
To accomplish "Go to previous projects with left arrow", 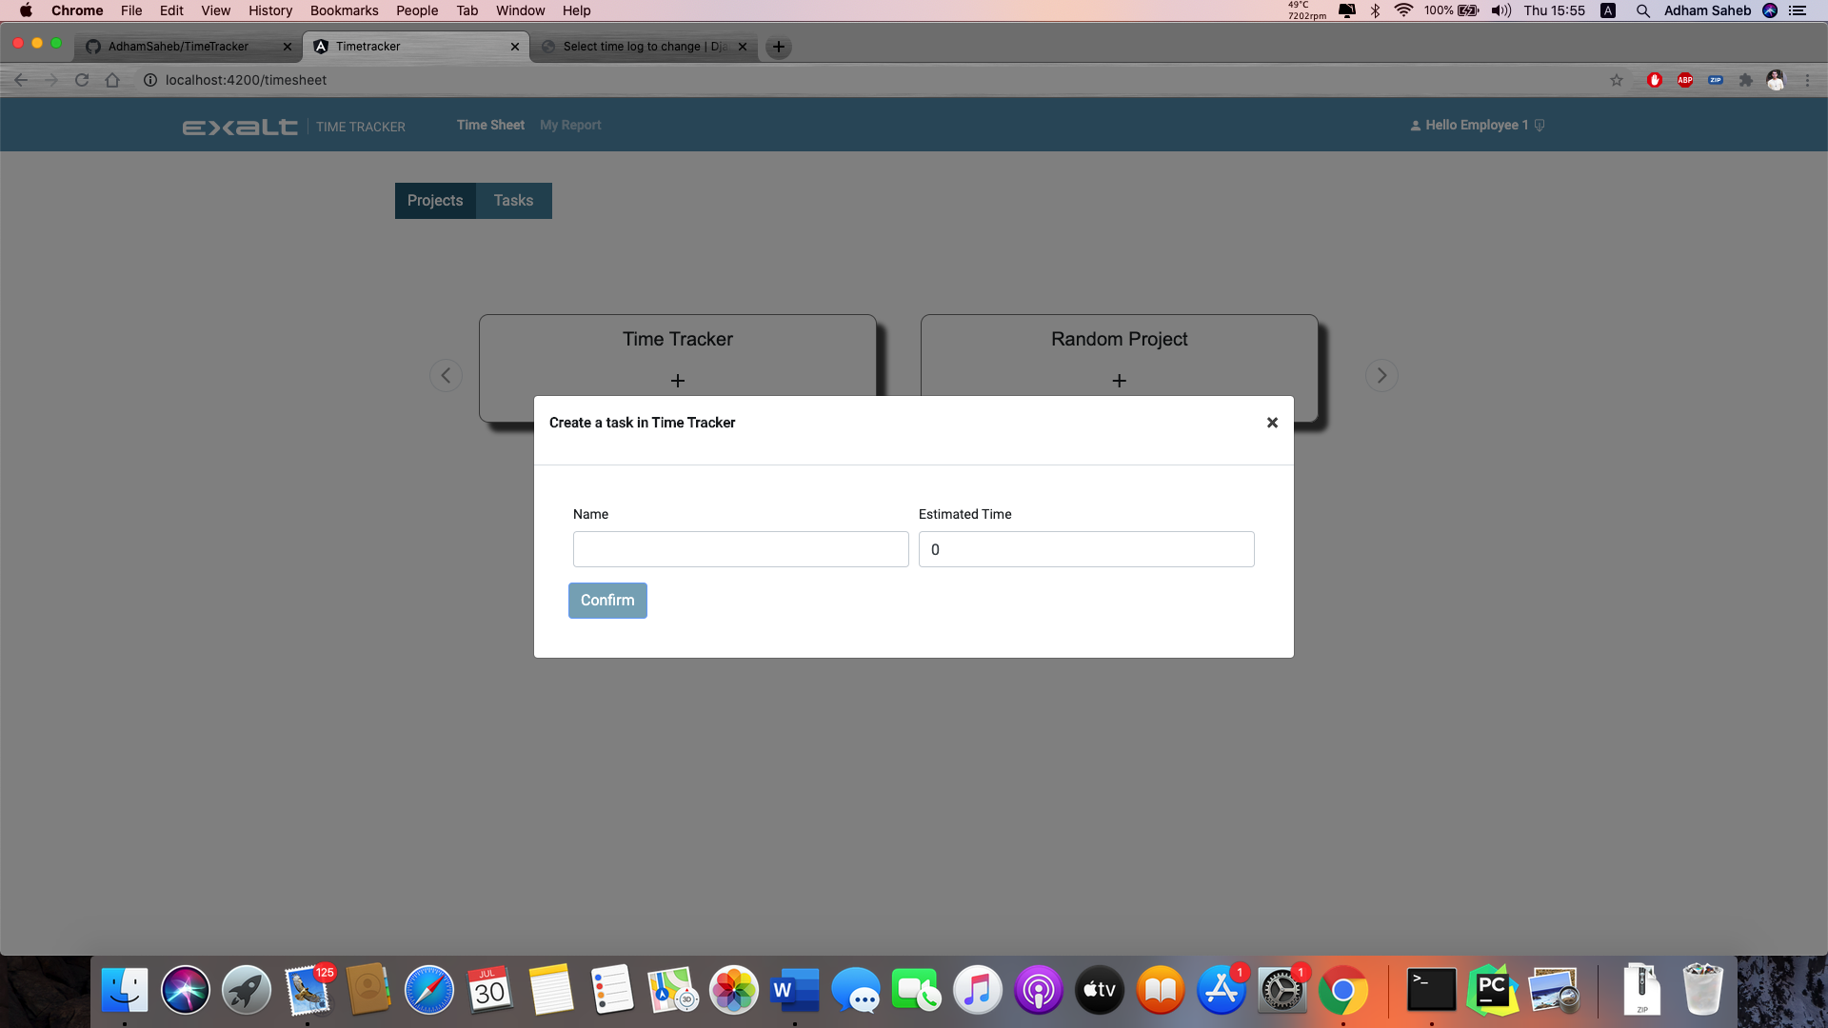I will (446, 376).
